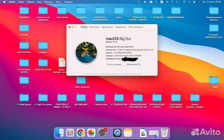224x140 pixels.
Task: Select the LIKEE folder
Action: click(x=214, y=80)
